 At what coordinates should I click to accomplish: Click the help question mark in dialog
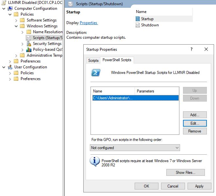click(x=191, y=49)
